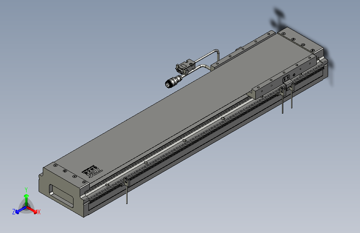360x233 pixels.
Task: Click the red X axis arrow on the triad
Action: coord(32,210)
